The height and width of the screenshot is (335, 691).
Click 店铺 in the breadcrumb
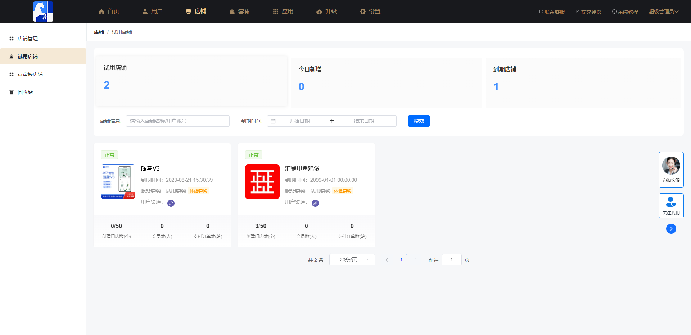tap(99, 32)
